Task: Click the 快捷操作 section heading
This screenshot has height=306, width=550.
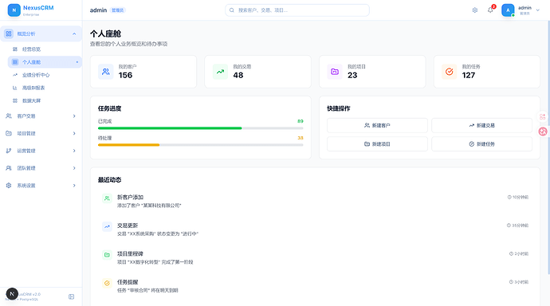Action: (339, 108)
